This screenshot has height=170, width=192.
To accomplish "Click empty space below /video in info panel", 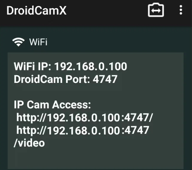I will (96, 158).
